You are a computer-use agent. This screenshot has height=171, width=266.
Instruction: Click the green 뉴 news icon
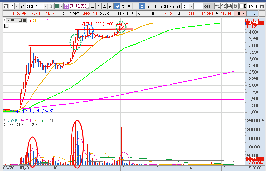click(57, 6)
